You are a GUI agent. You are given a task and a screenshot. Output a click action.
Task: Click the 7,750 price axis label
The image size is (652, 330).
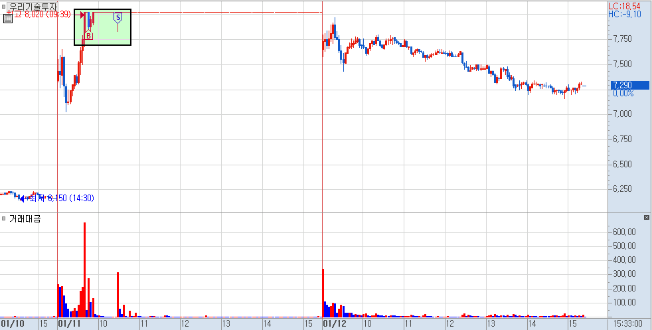click(623, 39)
